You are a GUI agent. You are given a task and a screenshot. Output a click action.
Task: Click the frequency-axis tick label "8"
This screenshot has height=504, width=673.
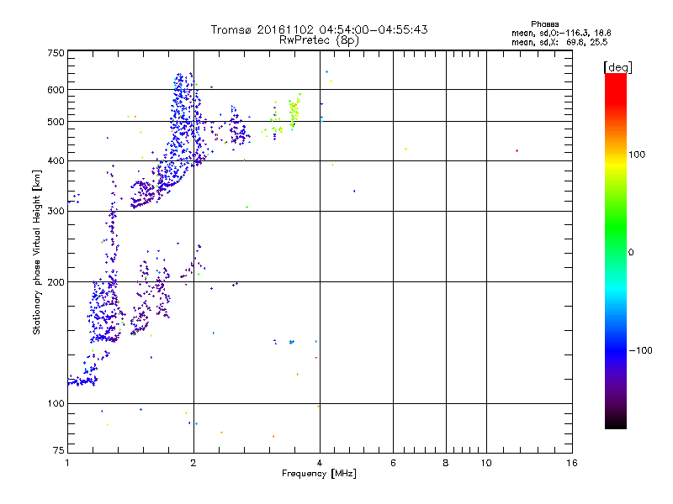coord(446,463)
